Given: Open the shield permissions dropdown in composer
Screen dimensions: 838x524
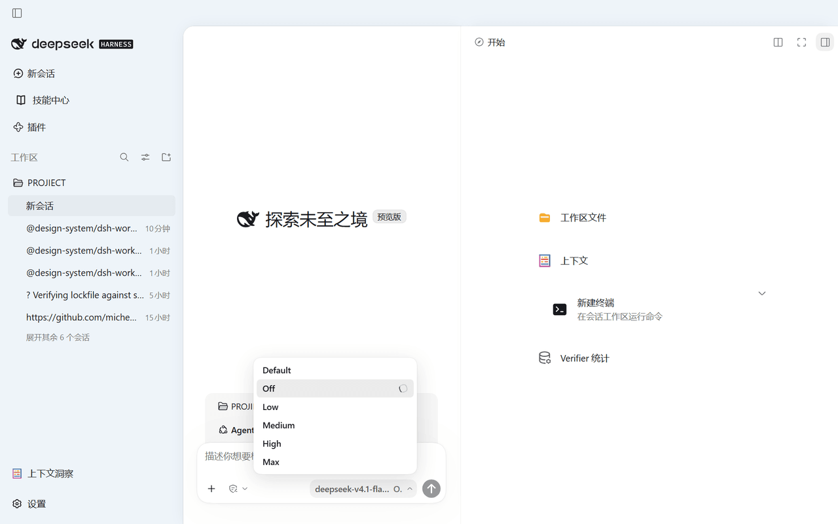Looking at the screenshot, I should pyautogui.click(x=238, y=489).
